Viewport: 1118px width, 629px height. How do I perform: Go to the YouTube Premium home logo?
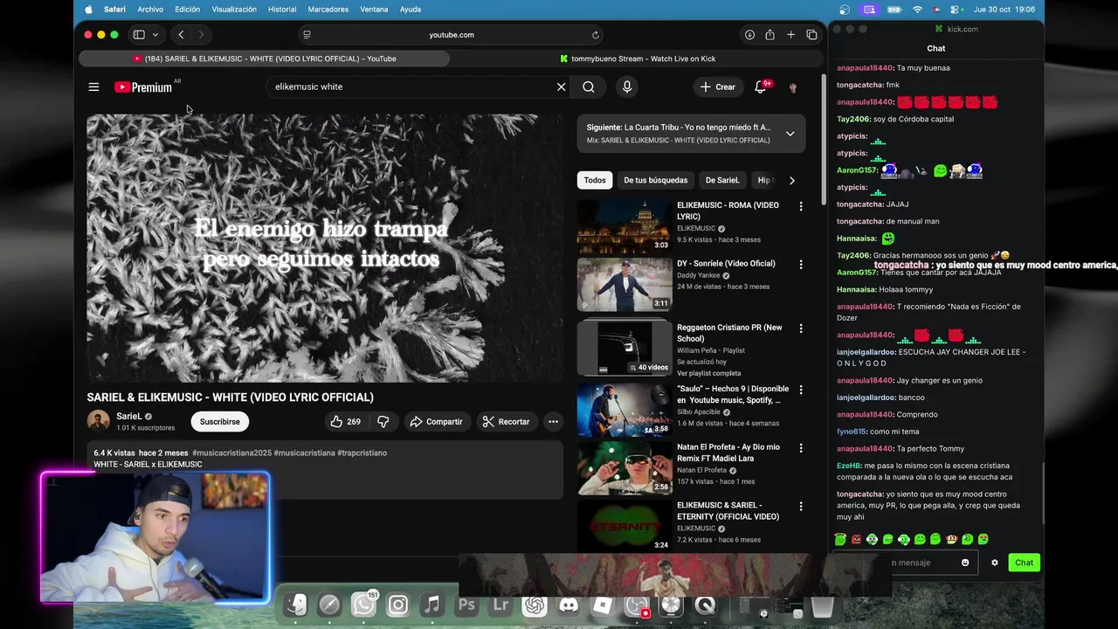[x=144, y=86]
